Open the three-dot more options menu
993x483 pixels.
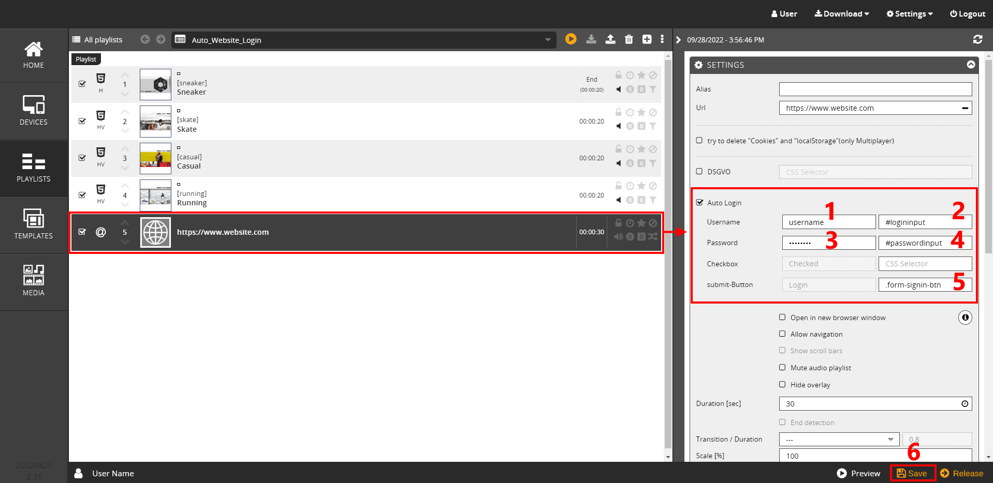point(662,39)
